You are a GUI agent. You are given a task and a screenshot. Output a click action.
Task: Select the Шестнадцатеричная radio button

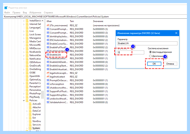150,52
